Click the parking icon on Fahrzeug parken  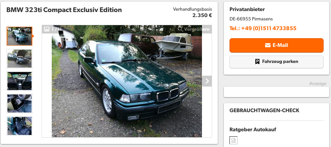pyautogui.click(x=257, y=62)
